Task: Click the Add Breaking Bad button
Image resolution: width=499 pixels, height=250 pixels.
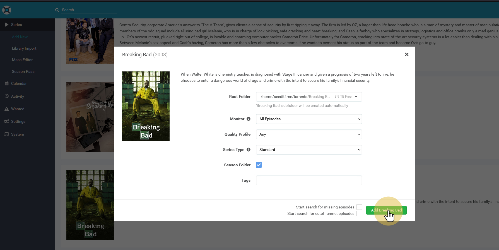Action: (386, 210)
